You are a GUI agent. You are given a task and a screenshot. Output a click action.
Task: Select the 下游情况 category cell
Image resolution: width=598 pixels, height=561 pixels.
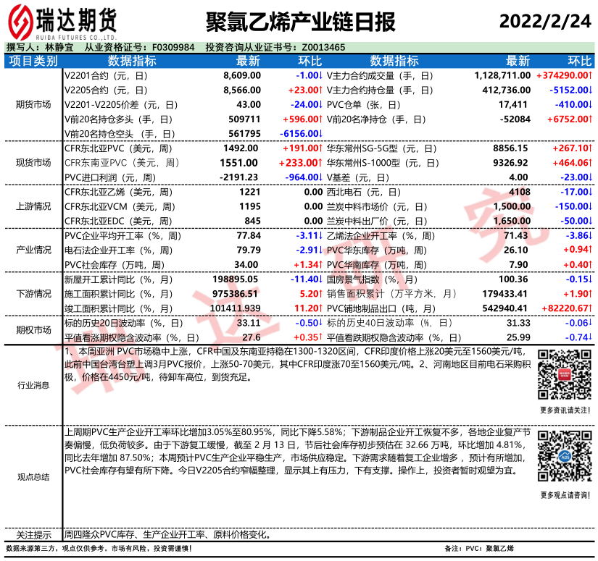33,294
